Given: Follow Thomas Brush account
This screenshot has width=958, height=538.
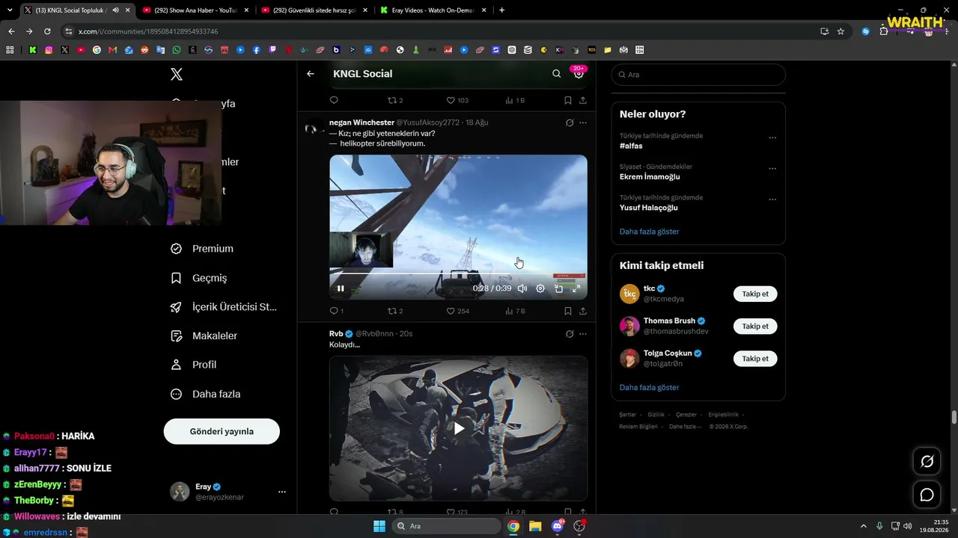Looking at the screenshot, I should coord(755,327).
